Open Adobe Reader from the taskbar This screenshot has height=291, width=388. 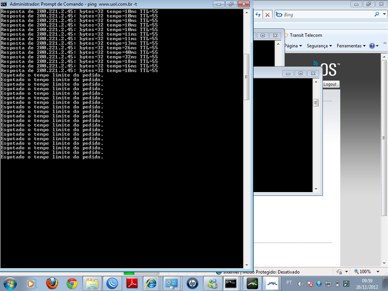tap(132, 284)
